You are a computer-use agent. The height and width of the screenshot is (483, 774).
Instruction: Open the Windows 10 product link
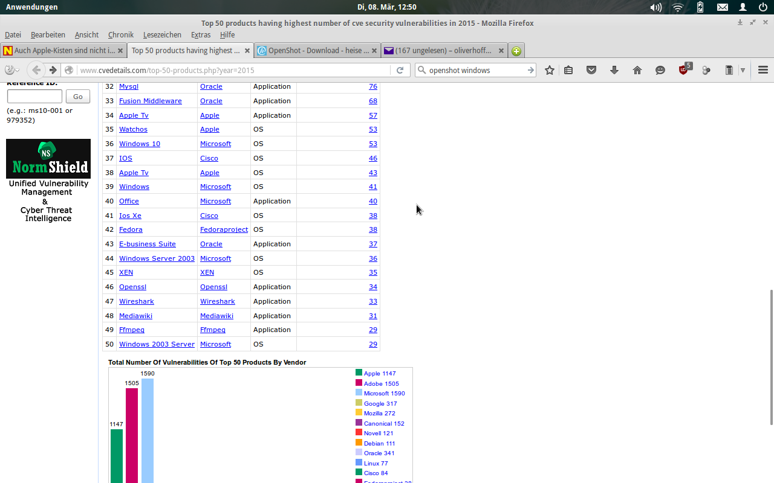point(140,144)
